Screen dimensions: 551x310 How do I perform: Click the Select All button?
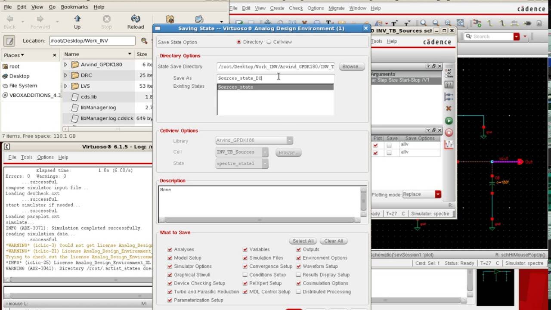[303, 241]
